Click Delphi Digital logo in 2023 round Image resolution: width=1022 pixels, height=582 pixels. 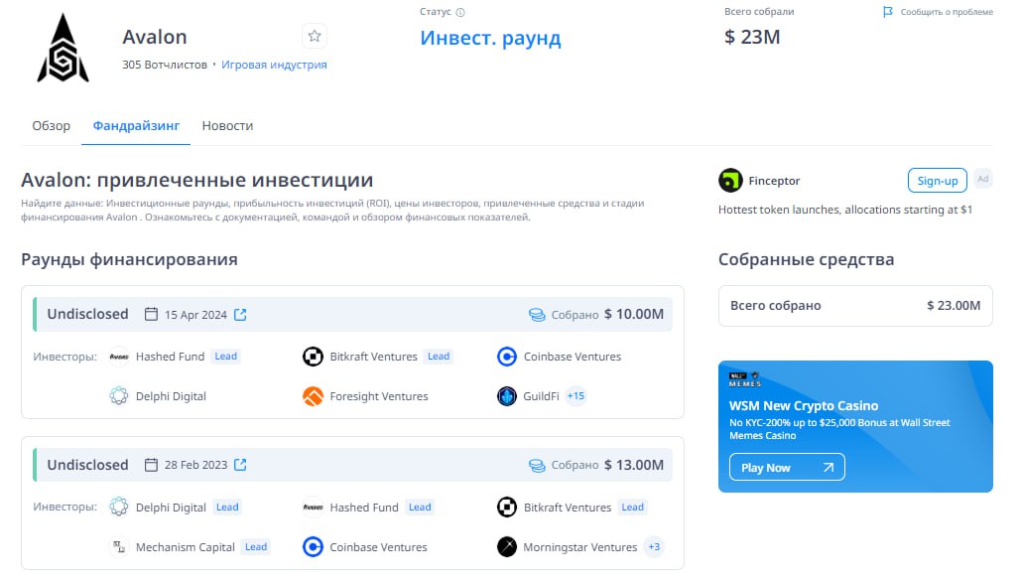(119, 507)
